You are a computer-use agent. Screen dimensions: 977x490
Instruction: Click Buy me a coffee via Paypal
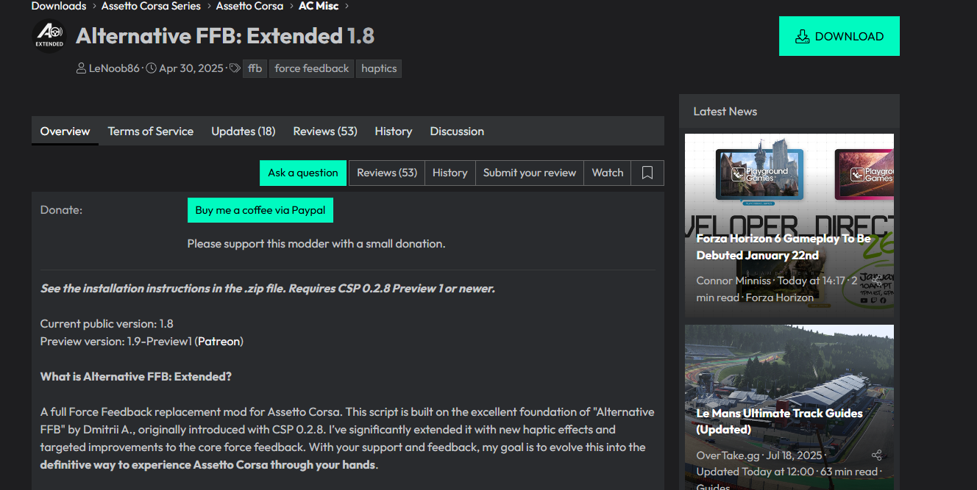(x=260, y=210)
